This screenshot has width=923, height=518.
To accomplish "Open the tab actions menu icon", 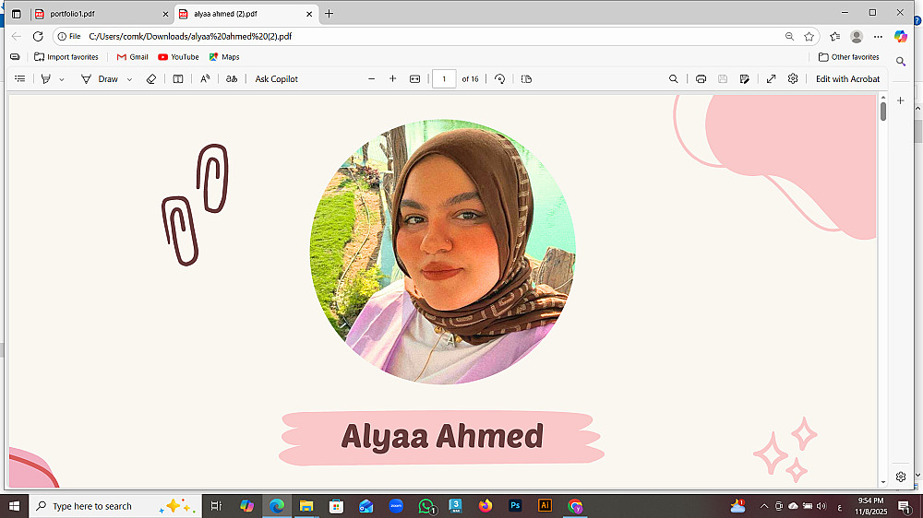I will 17,14.
